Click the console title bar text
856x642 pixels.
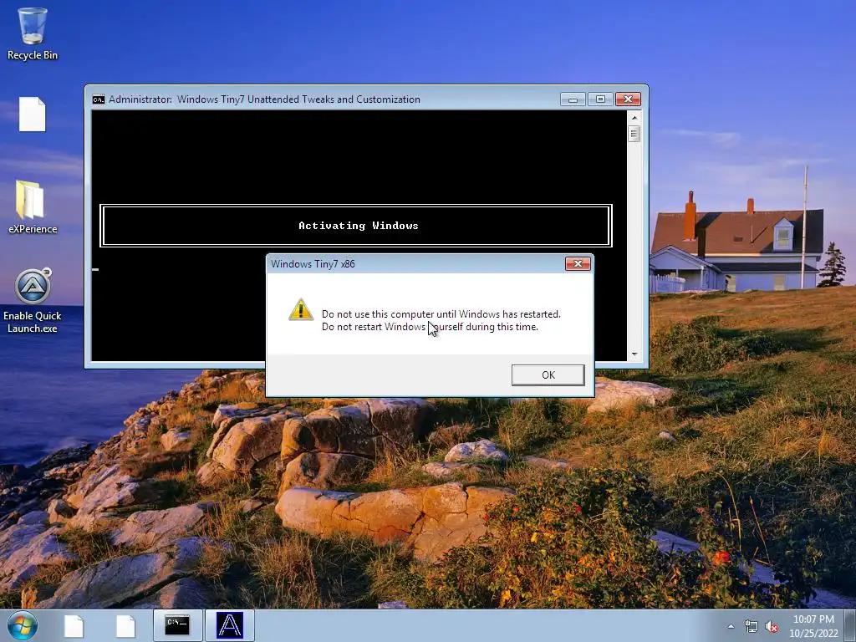264,99
